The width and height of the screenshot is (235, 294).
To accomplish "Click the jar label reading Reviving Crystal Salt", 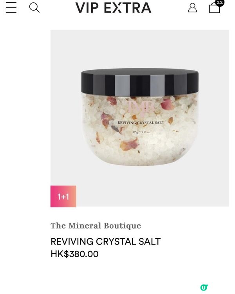I will 141,122.
